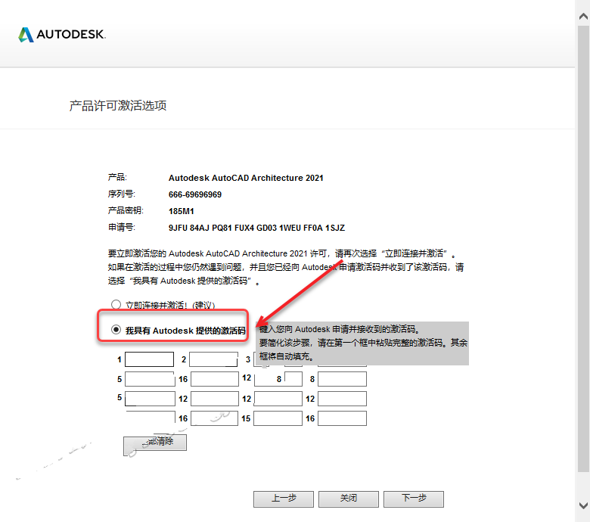Click the request code 9JFU 84AJ PQ81 FUX4
Viewport: 590px width, 522px height.
(212, 228)
